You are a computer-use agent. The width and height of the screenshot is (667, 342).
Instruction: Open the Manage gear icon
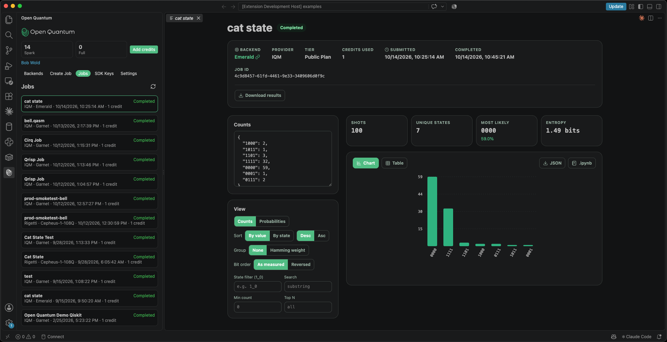point(9,323)
